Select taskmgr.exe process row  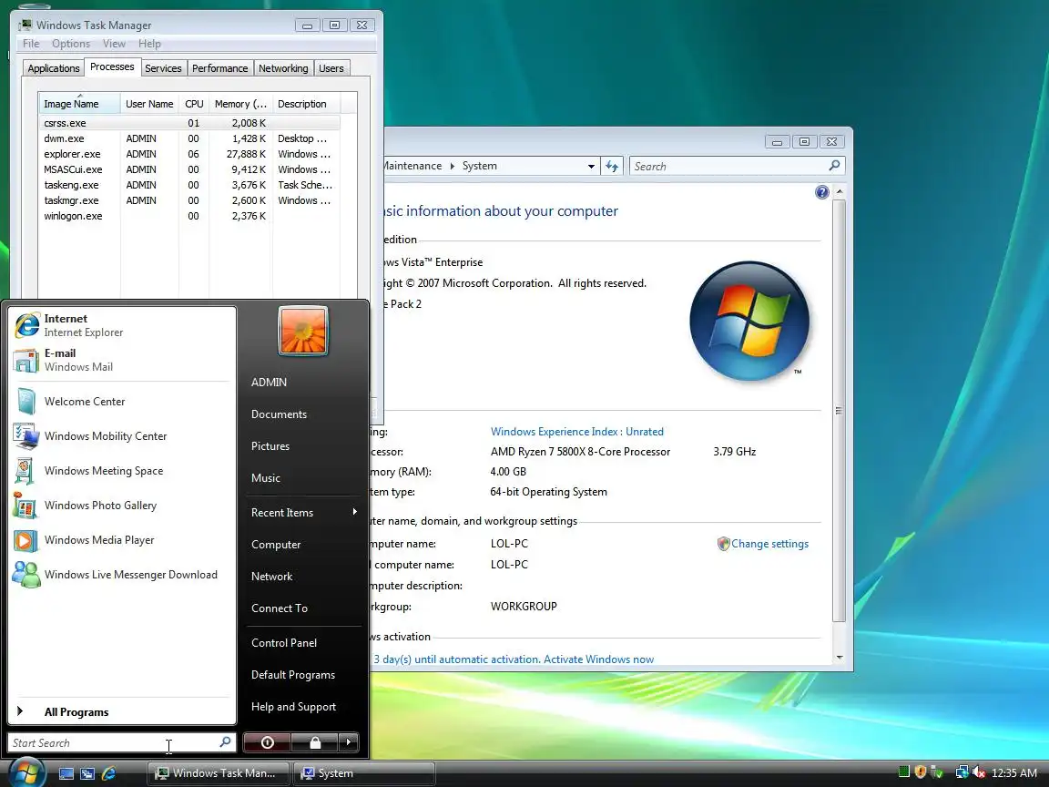pos(189,200)
